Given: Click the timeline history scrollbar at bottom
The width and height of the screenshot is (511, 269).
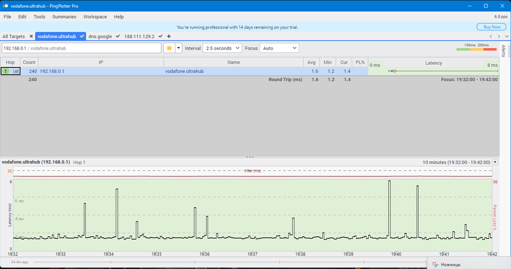Looking at the screenshot, I should click(x=230, y=262).
